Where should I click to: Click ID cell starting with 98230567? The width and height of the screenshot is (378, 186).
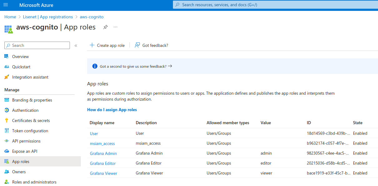click(x=328, y=153)
